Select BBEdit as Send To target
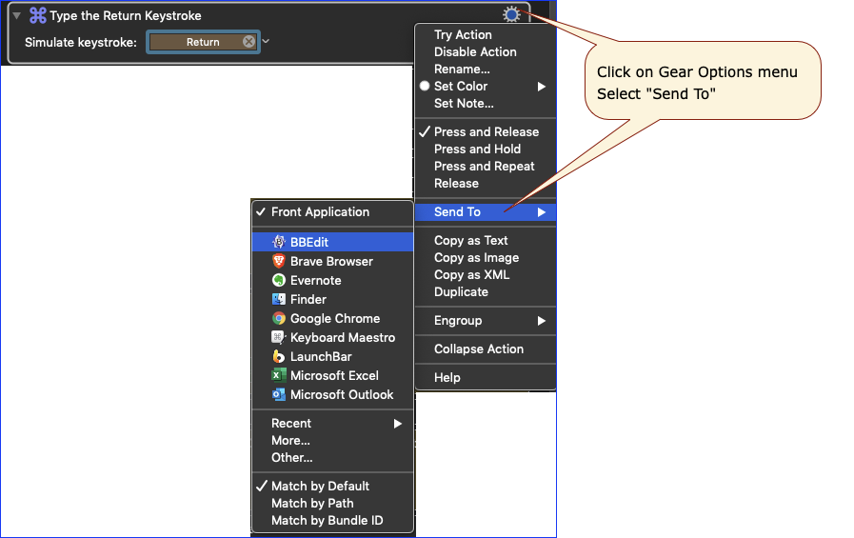Image resolution: width=854 pixels, height=538 pixels. (x=333, y=242)
